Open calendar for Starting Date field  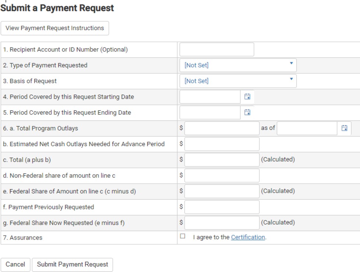(x=247, y=97)
